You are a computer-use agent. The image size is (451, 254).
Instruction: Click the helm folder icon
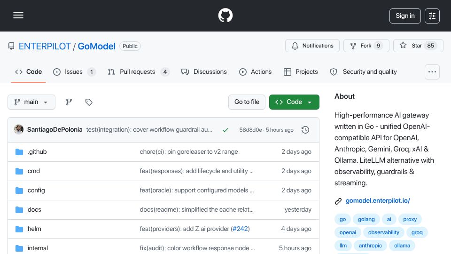tap(19, 229)
